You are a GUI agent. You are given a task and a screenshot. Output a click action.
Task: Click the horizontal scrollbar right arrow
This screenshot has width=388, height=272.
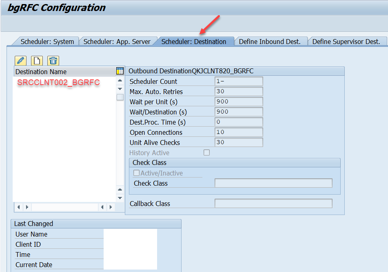pos(111,207)
